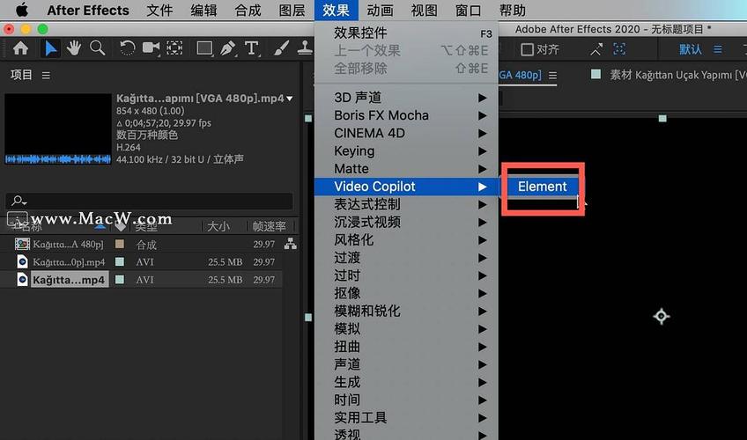Viewport: 747px width, 440px height.
Task: Click the snapping options icon beside 对齐
Action: tap(596, 49)
